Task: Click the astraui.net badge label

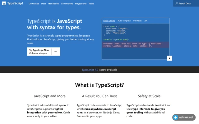Action: pos(186,117)
